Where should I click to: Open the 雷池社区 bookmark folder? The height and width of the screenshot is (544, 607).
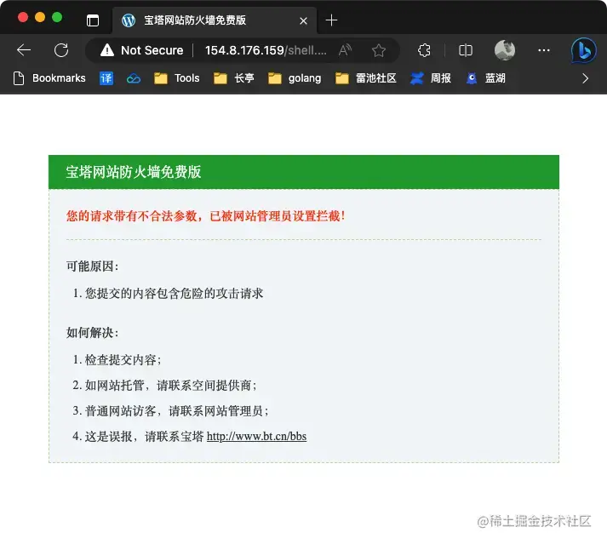pyautogui.click(x=365, y=78)
